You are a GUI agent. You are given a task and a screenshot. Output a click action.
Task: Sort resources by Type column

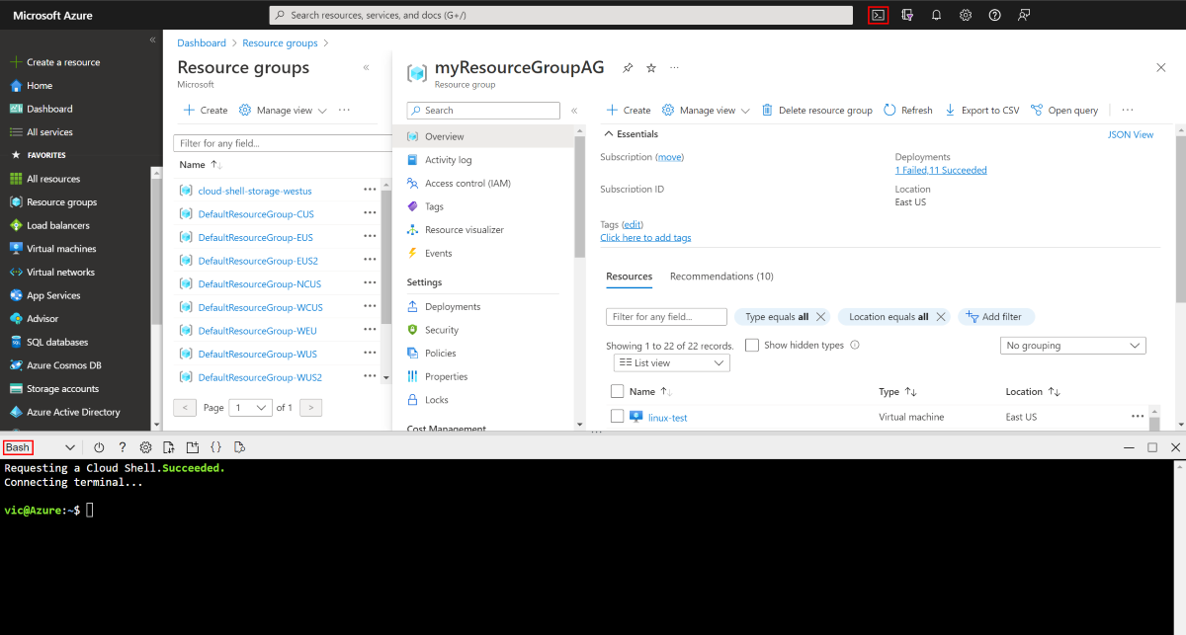tap(898, 392)
